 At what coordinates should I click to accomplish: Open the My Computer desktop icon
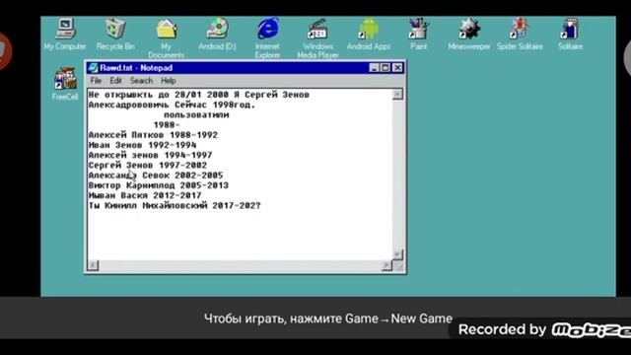(x=65, y=34)
